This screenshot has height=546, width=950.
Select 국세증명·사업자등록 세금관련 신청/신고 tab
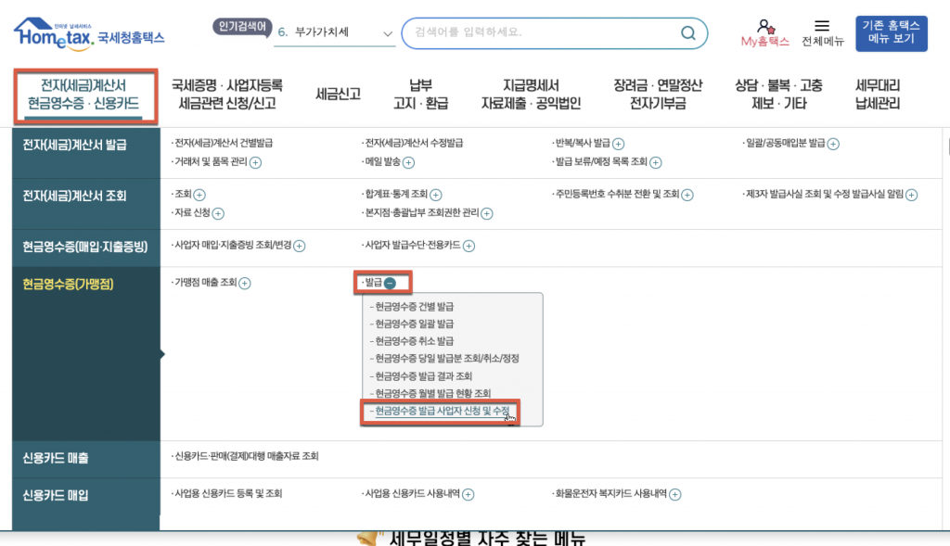point(227,95)
